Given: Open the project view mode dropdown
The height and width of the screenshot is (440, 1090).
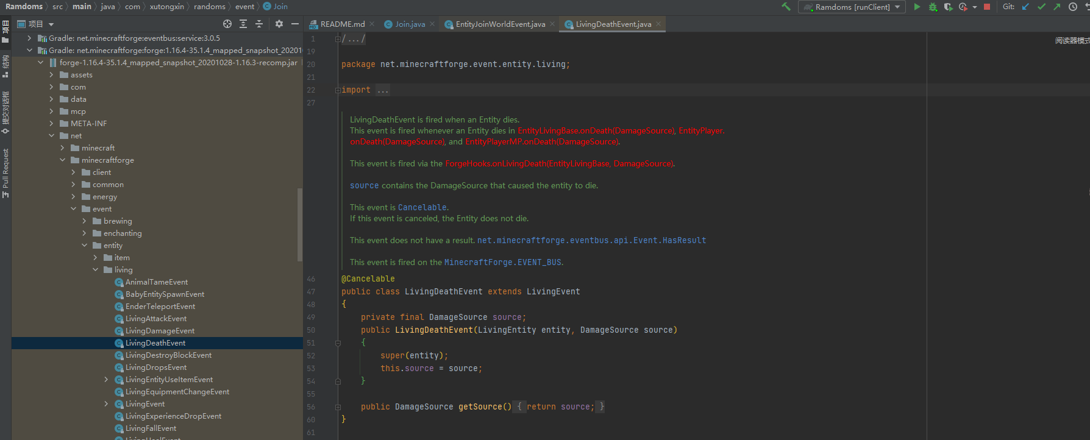Looking at the screenshot, I should [x=51, y=24].
